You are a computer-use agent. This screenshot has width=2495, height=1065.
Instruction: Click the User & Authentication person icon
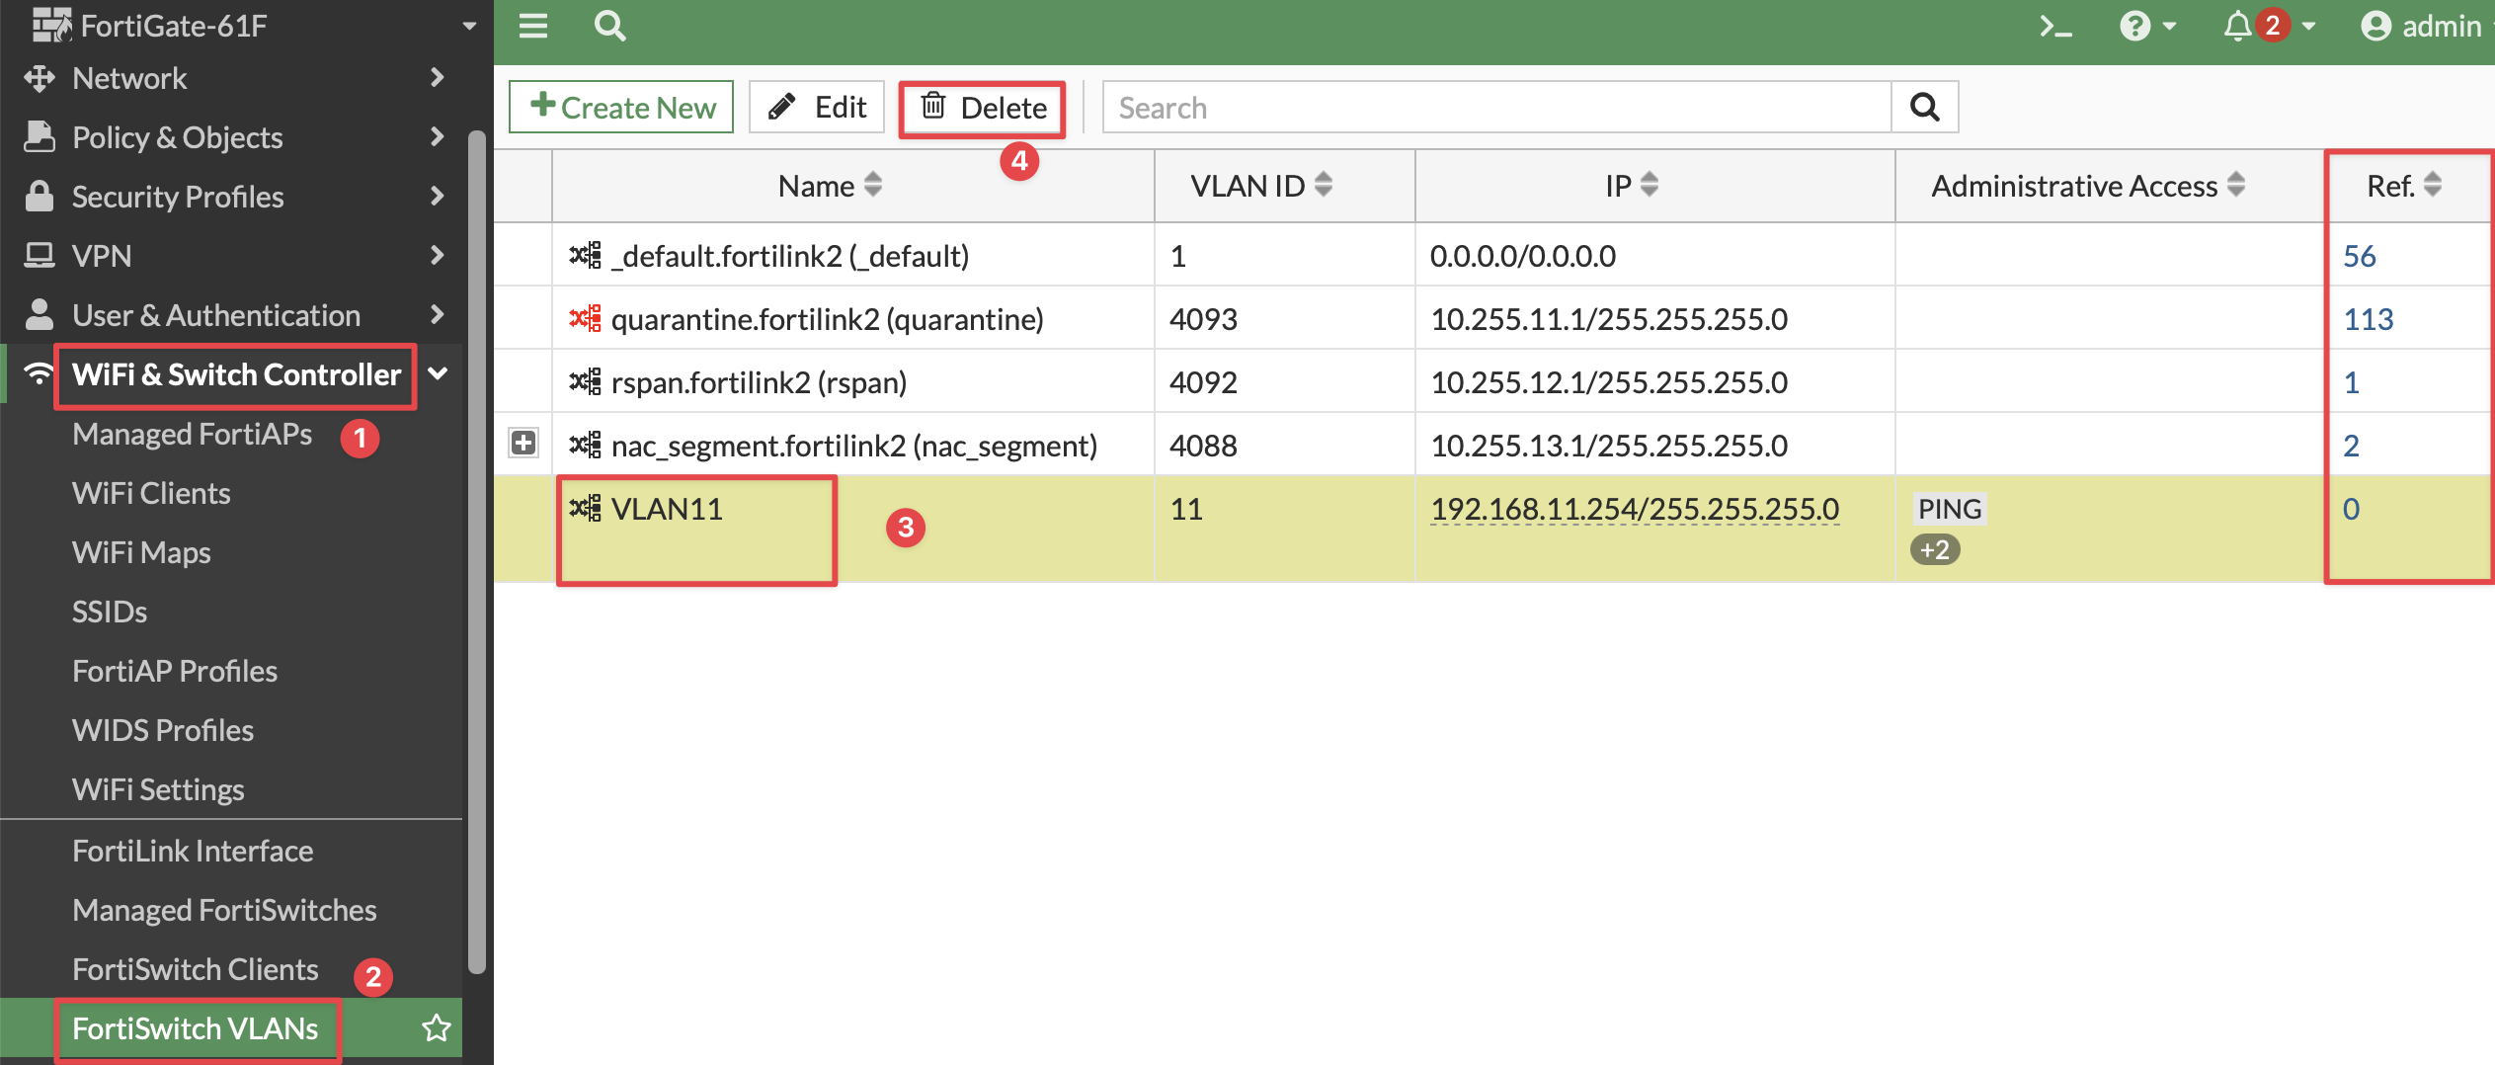tap(40, 314)
